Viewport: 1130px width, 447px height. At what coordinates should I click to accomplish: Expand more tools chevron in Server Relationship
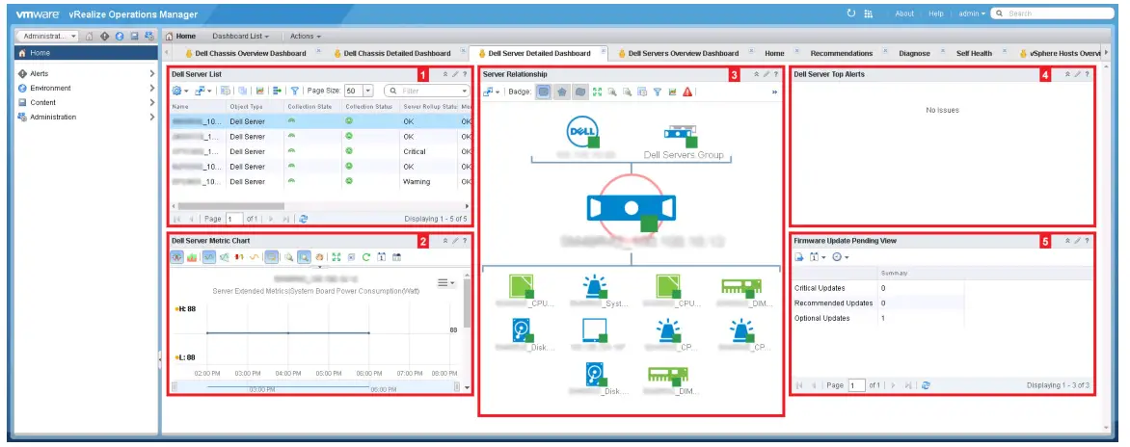(x=775, y=92)
